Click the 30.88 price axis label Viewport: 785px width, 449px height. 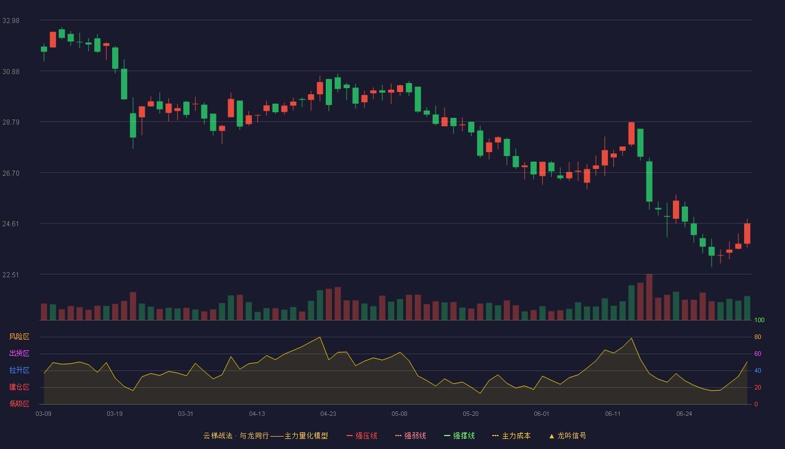11,71
